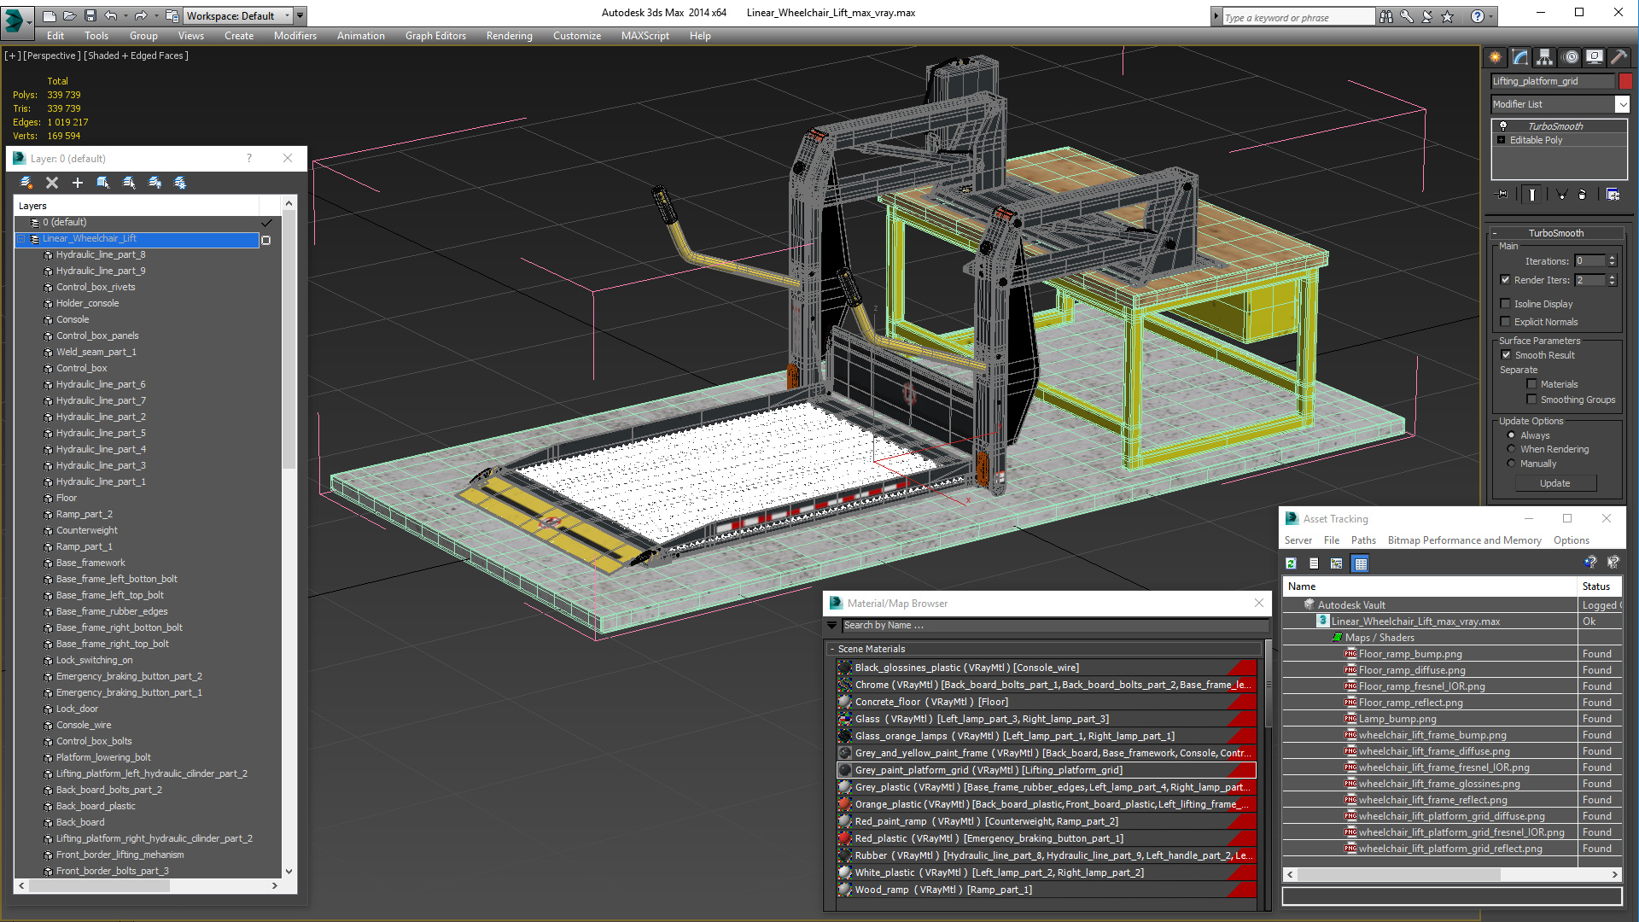Click the Open File folder icon

click(69, 15)
